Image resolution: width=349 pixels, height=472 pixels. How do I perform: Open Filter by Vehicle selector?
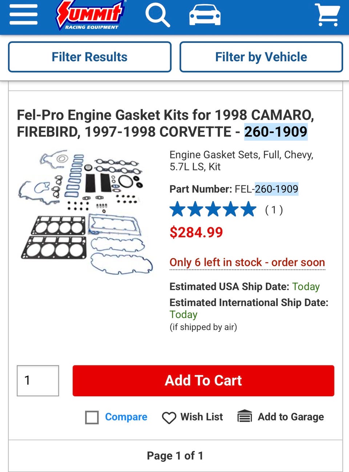point(261,57)
